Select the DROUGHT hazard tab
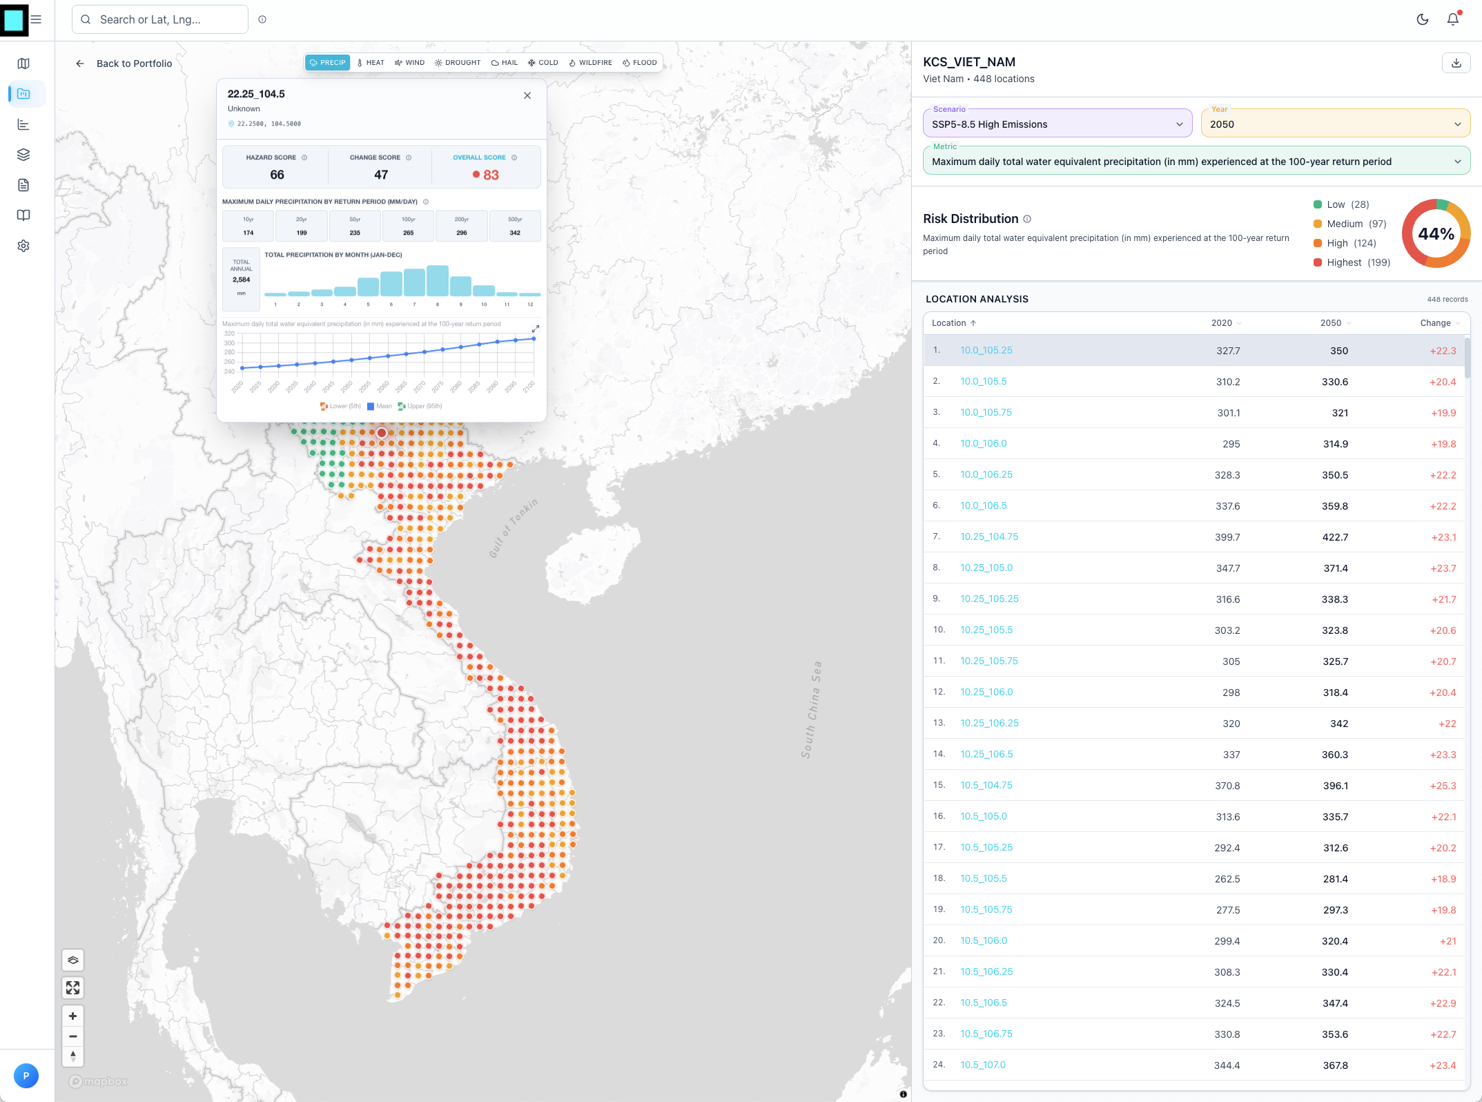The width and height of the screenshot is (1482, 1102). [458, 63]
